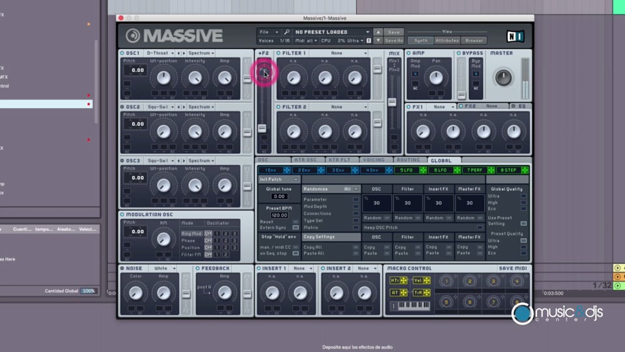
Task: Open the Insert 1 effect dropdown
Action: click(301, 268)
